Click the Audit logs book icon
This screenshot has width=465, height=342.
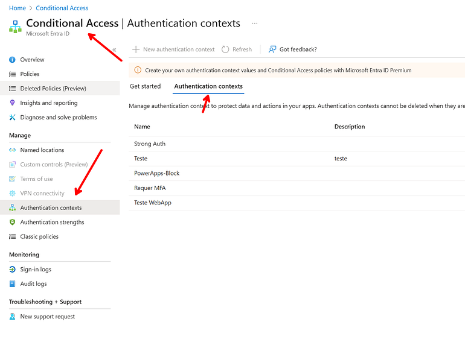pos(12,283)
